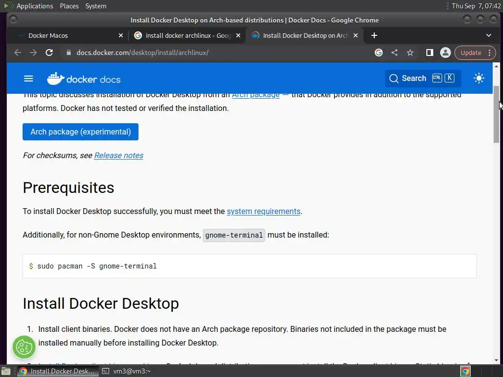
Task: Switch to the Docker Macos tab
Action: pyautogui.click(x=67, y=35)
